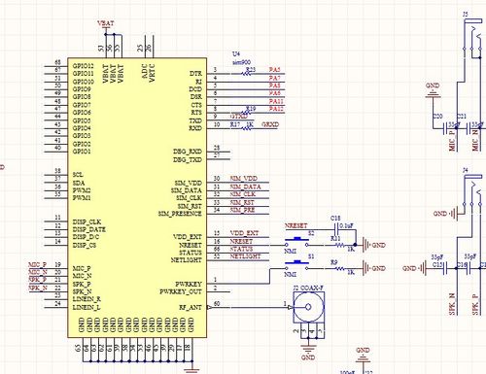Select resistor R9 symbol
Screen dimensions: 486x374
(x=339, y=268)
